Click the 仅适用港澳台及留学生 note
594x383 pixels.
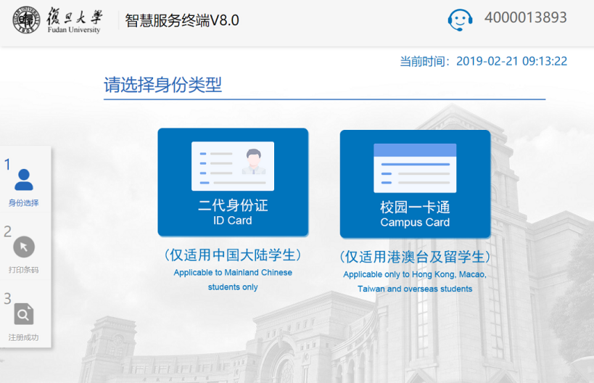[x=415, y=257]
